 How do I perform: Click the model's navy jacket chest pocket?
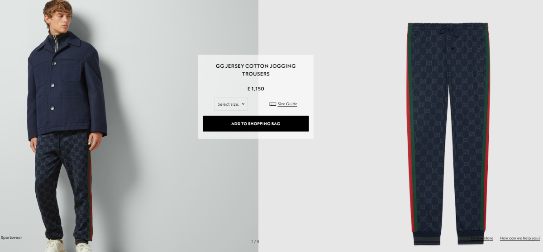coord(71,70)
